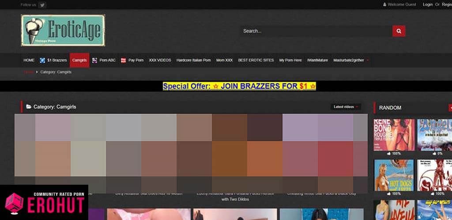Click the Twitter follow icon

click(42, 5)
